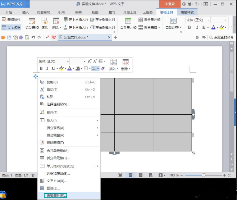Click the zoom slider handle in status bar
The image size is (237, 201).
[204, 175]
